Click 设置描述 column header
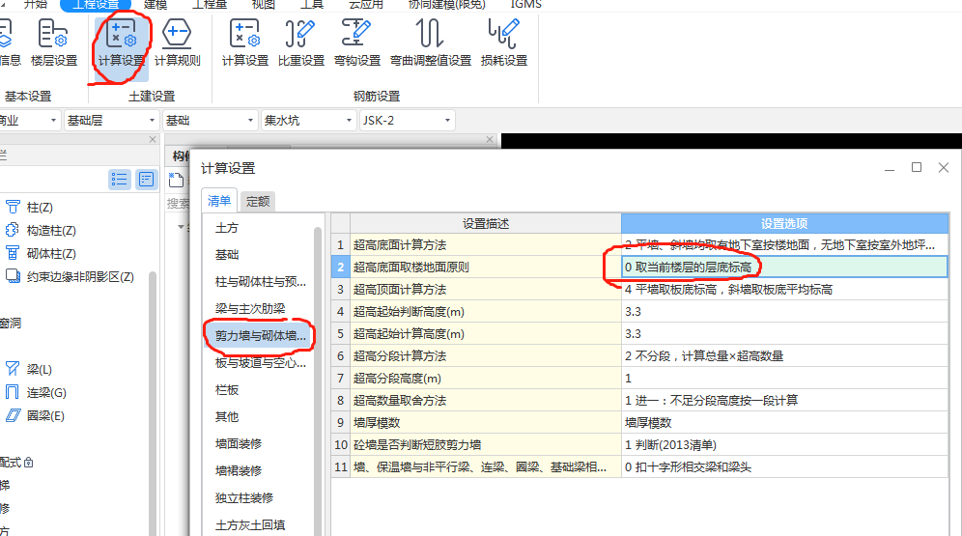The height and width of the screenshot is (536, 962). click(485, 224)
